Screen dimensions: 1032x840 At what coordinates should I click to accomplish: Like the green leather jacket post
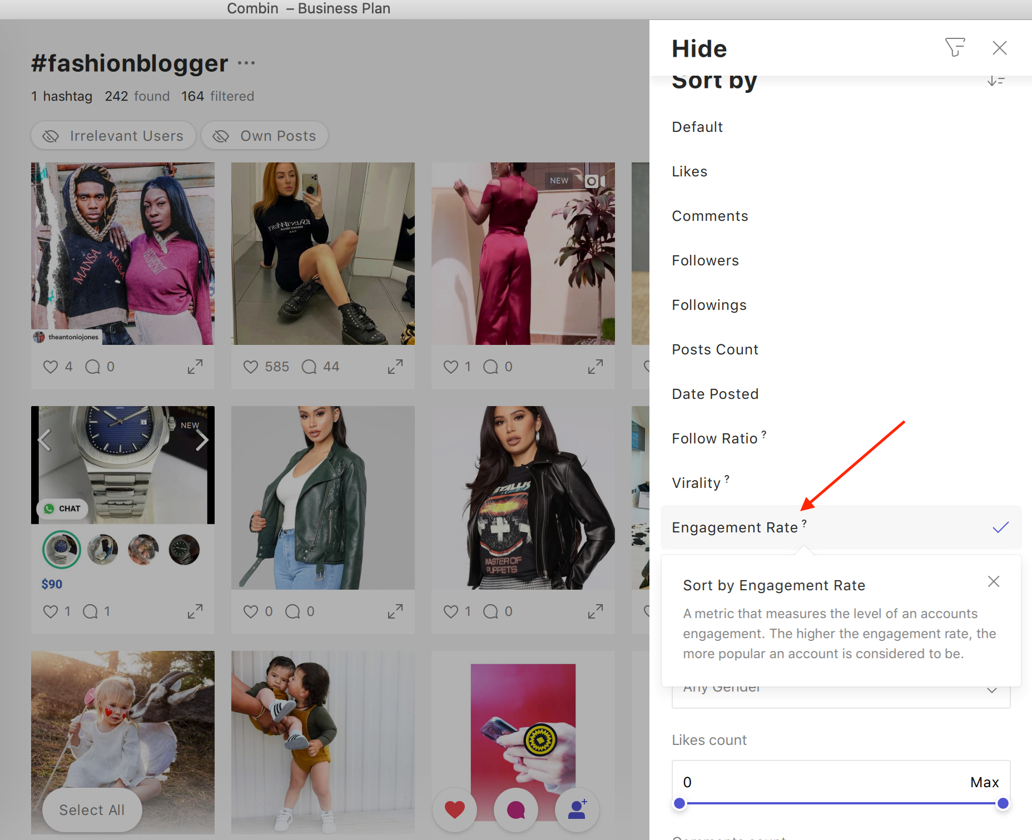(x=251, y=611)
